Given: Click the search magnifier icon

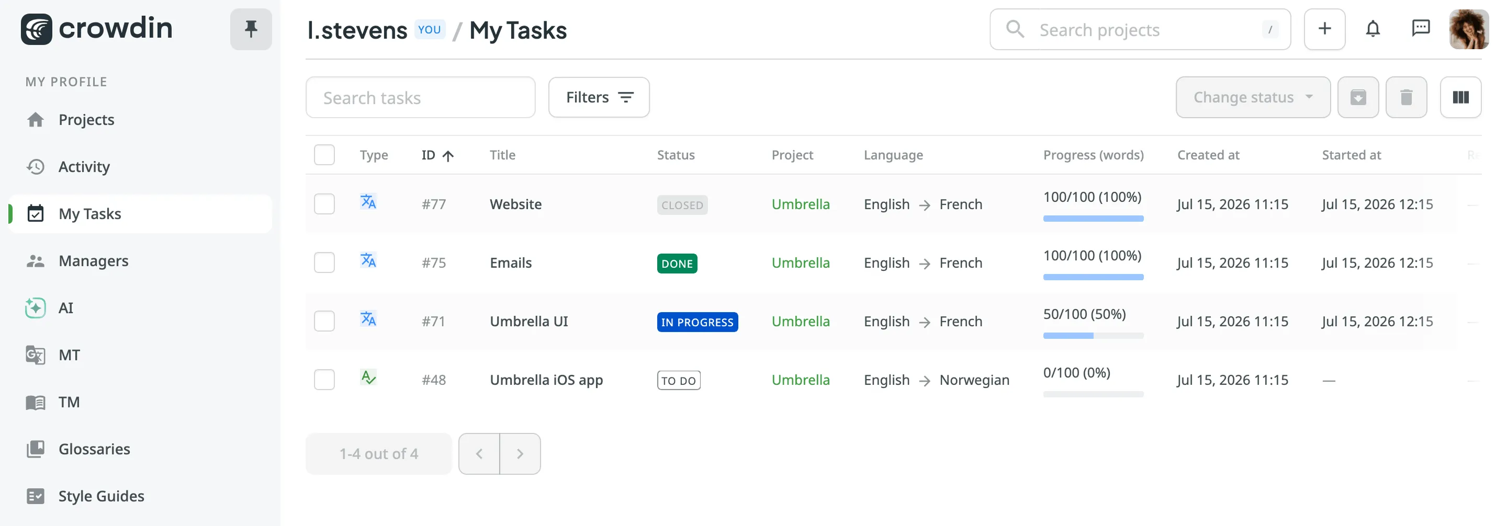Looking at the screenshot, I should point(1015,29).
